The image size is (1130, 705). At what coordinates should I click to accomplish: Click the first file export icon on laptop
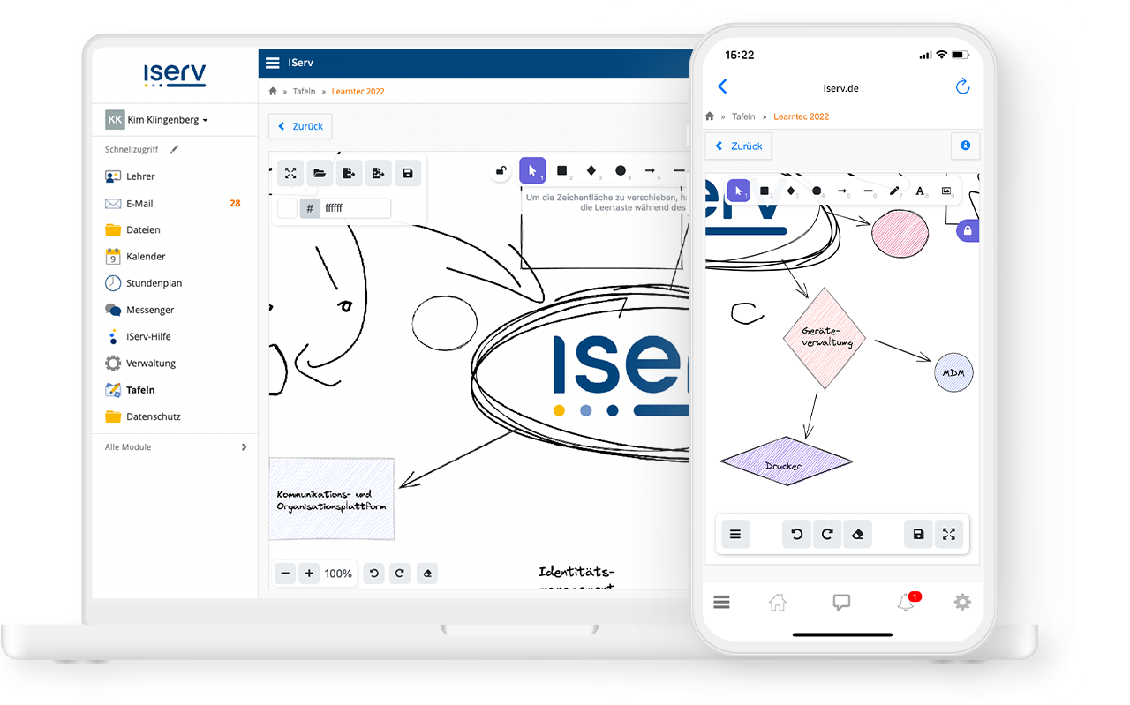point(349,173)
